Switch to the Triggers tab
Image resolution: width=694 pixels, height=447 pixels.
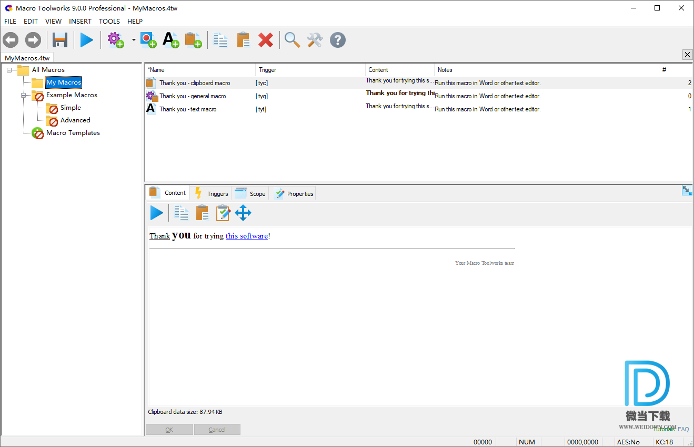(x=211, y=193)
